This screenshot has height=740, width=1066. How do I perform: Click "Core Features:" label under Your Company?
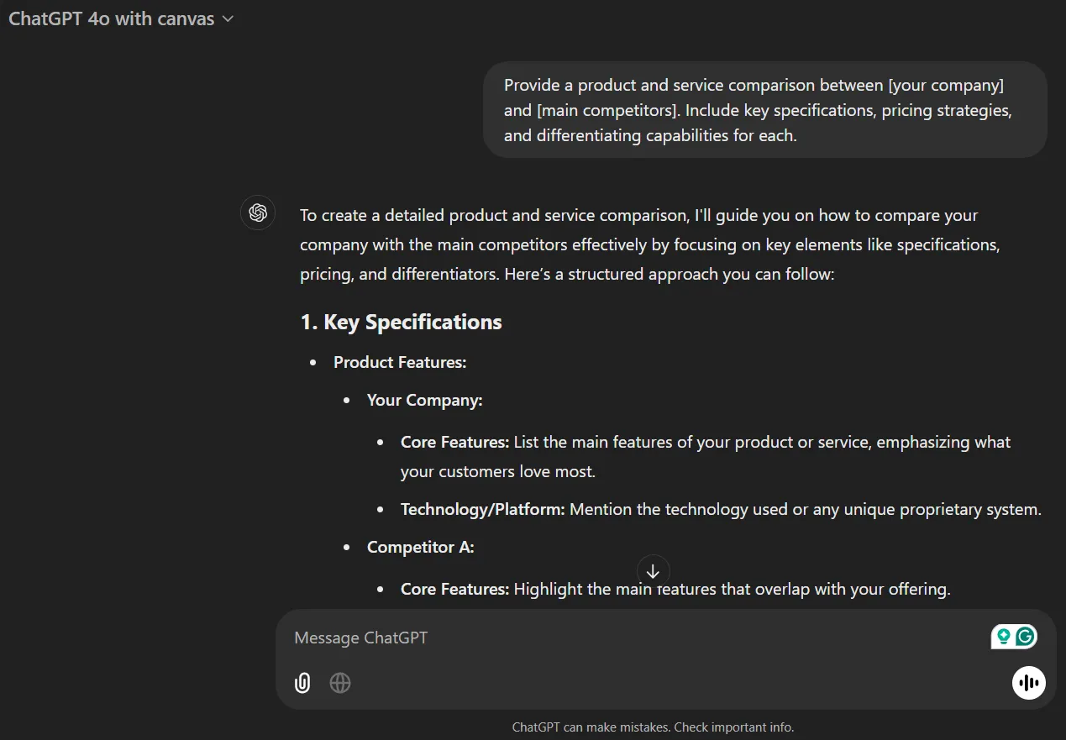(x=454, y=442)
